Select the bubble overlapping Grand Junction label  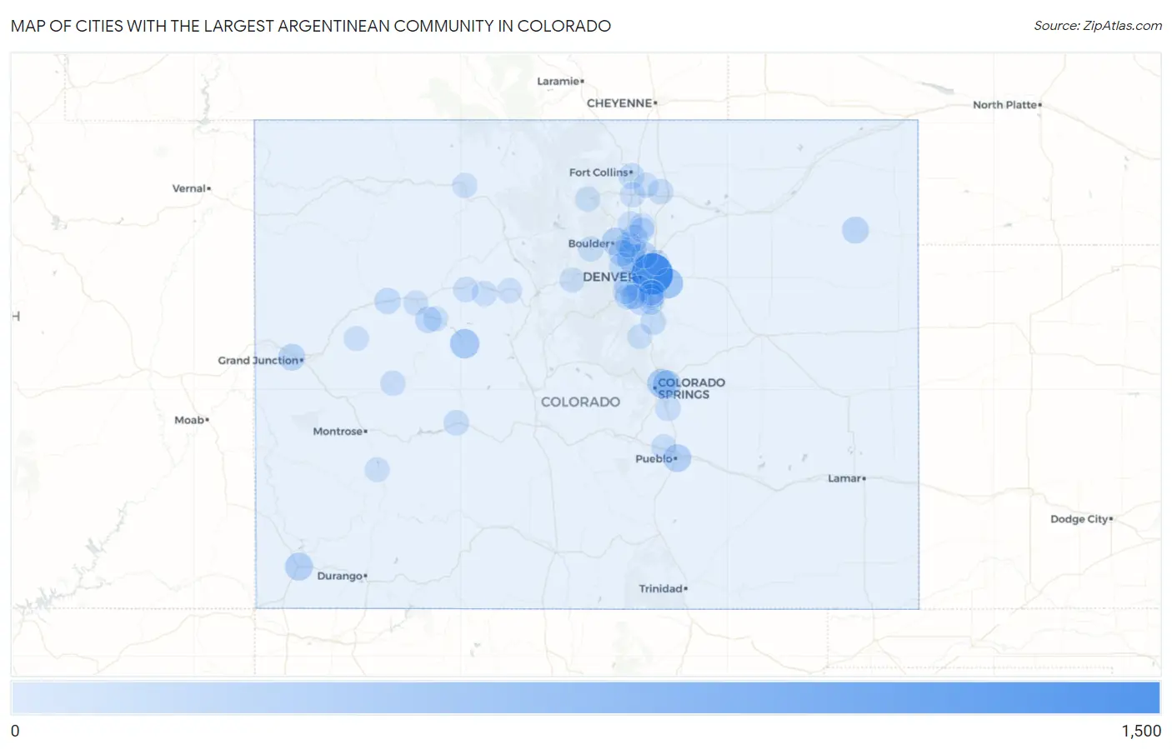(x=291, y=357)
